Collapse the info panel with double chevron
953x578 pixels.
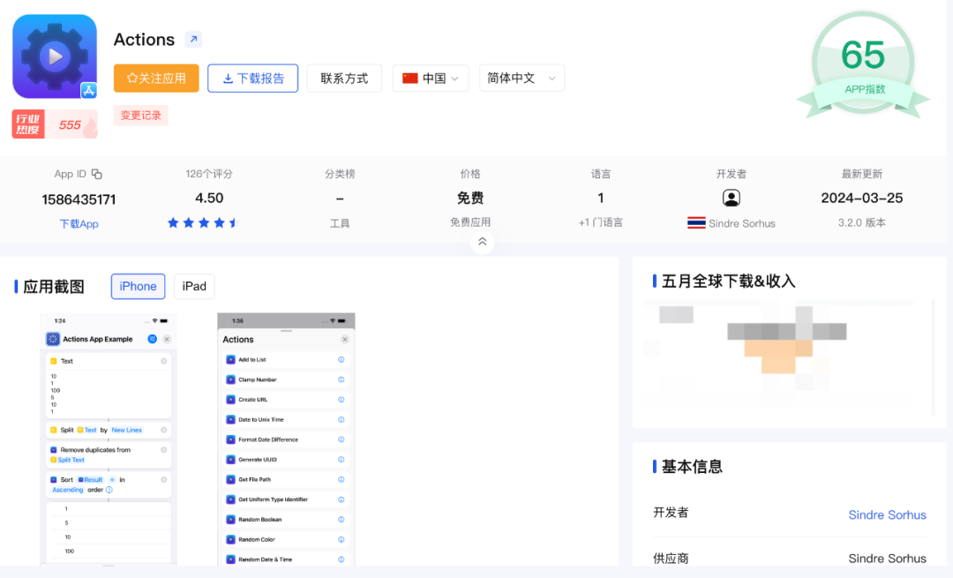click(x=482, y=242)
